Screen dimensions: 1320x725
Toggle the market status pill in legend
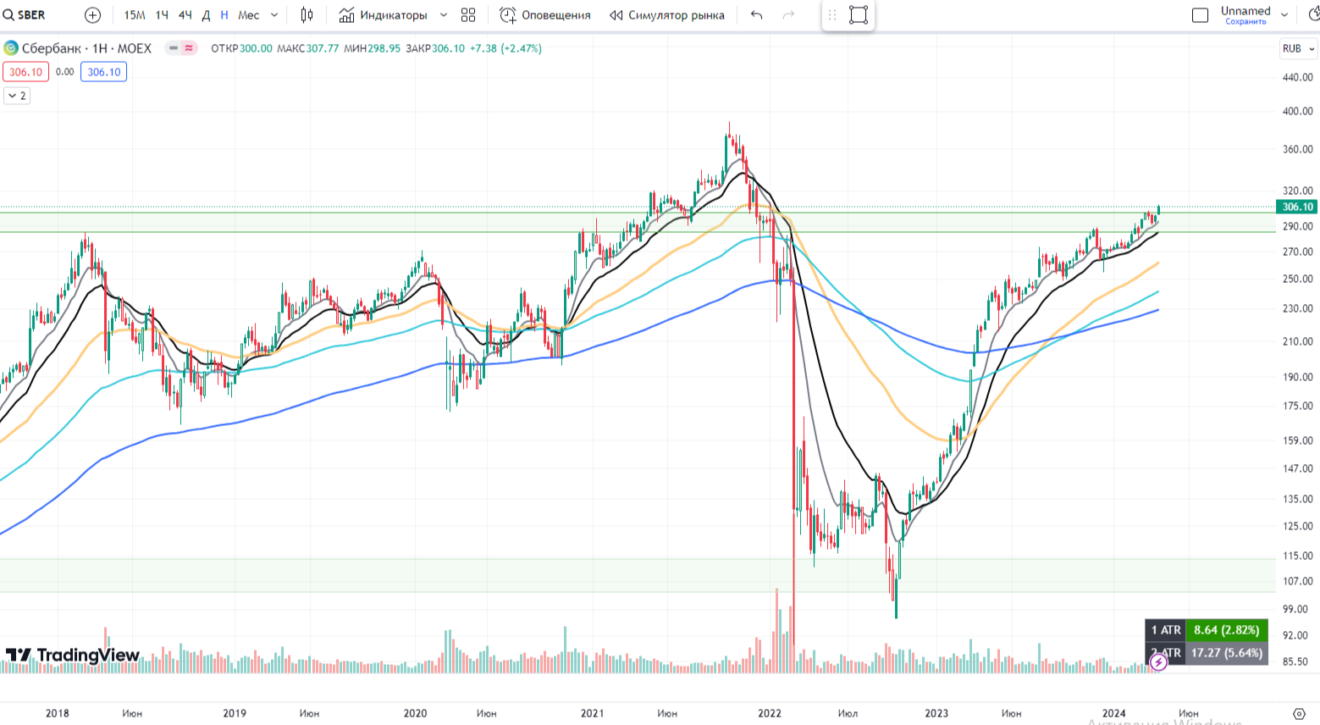(180, 48)
